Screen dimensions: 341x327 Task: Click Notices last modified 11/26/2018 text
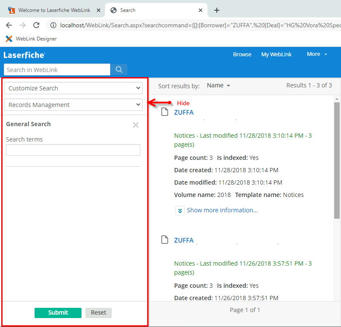(x=243, y=268)
